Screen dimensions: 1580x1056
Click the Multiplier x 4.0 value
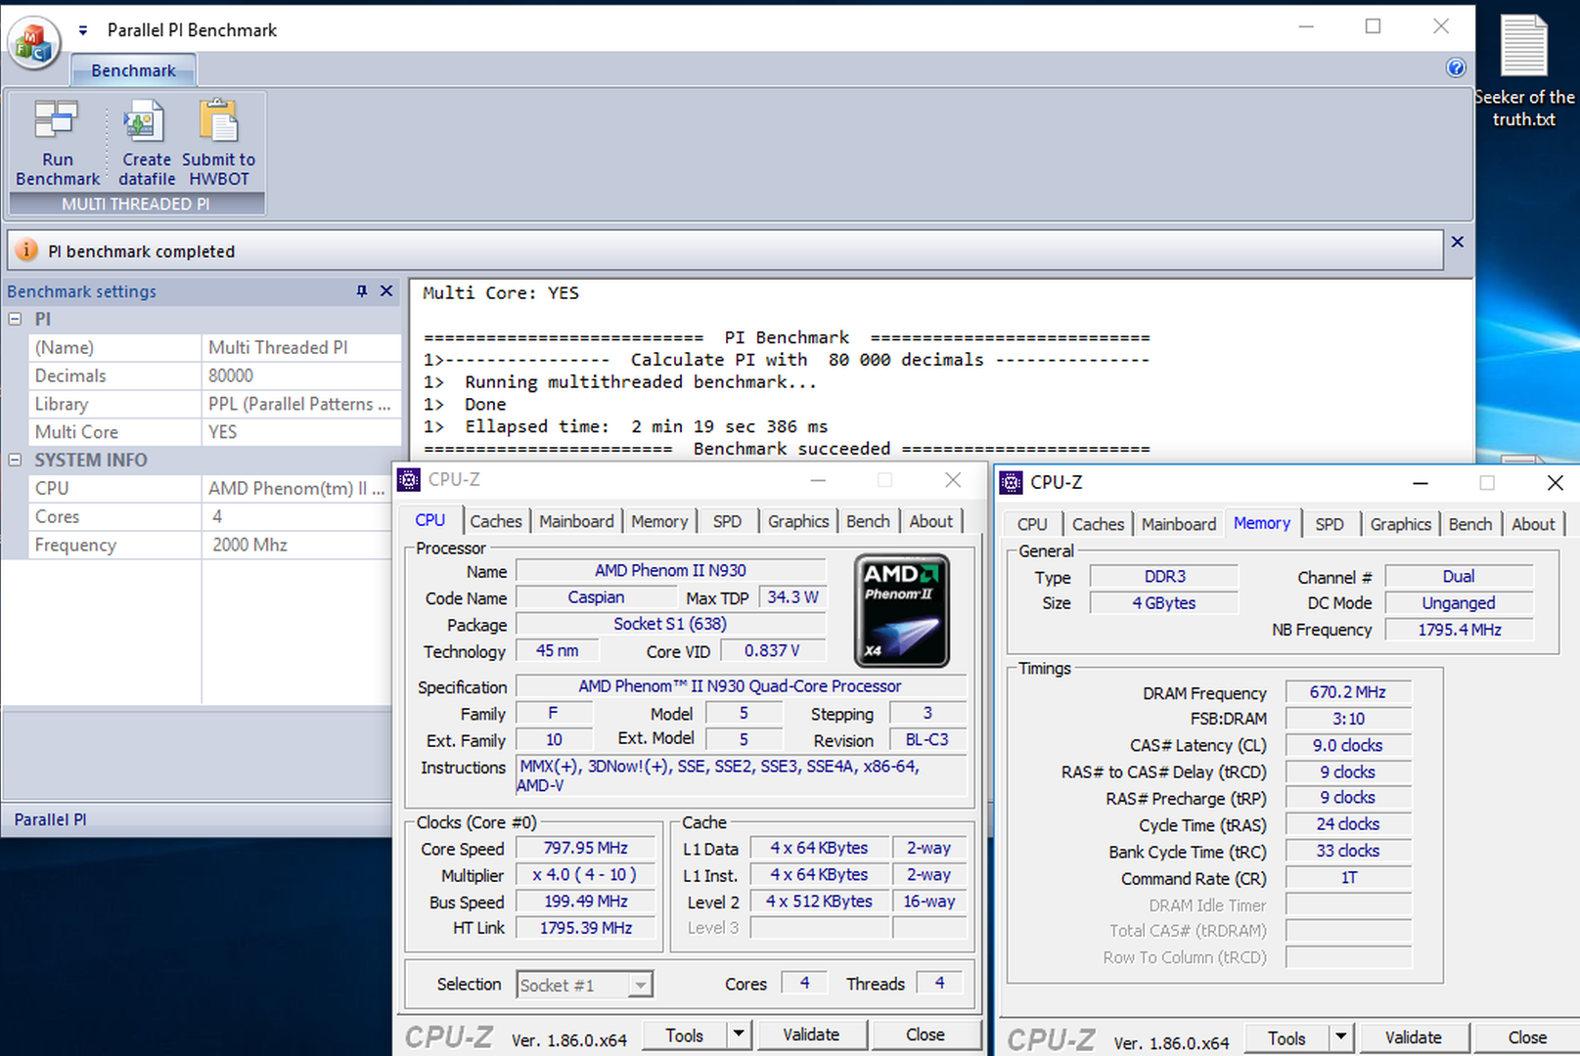point(586,875)
